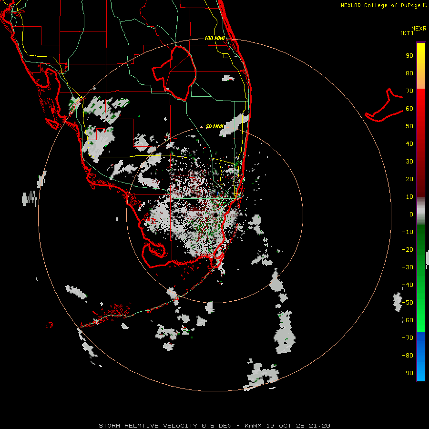
Task: Select the 40 value on velocity scale
Action: 409,143
